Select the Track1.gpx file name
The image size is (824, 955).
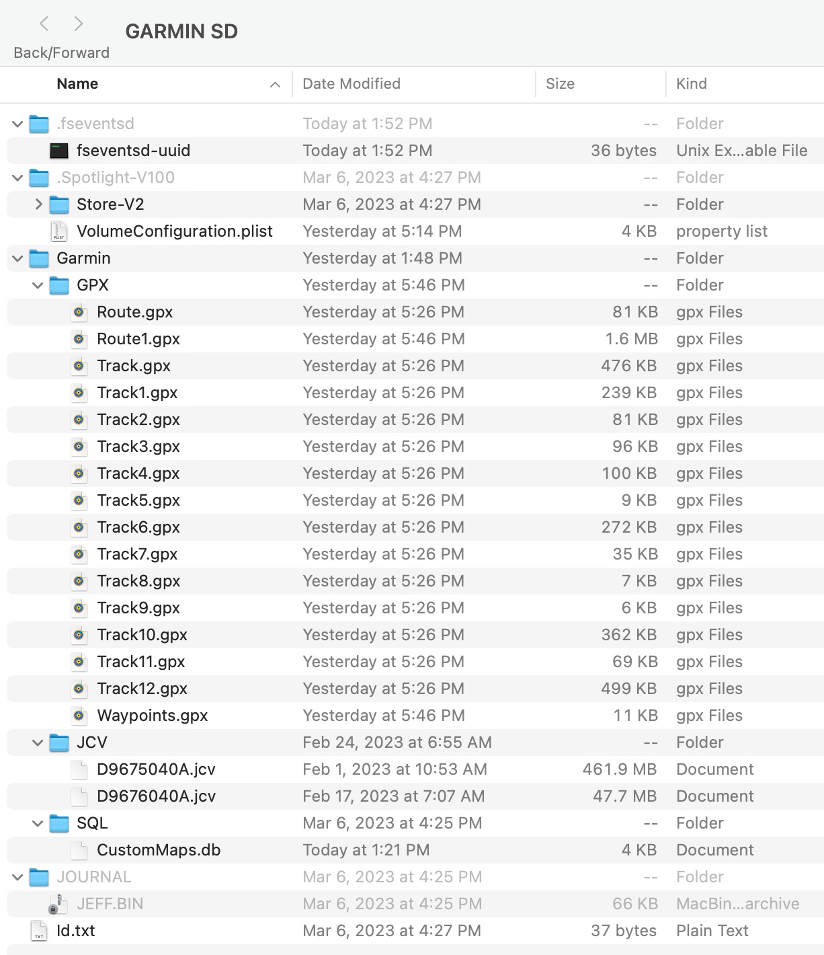coord(137,393)
